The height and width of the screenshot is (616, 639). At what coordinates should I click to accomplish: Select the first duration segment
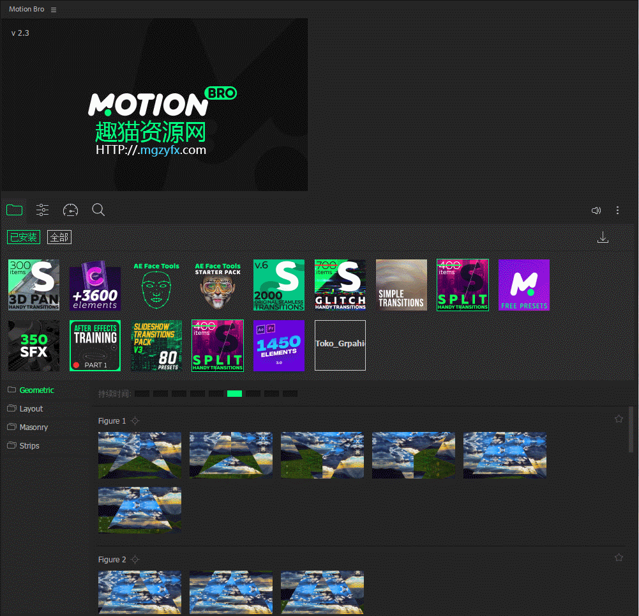142,394
